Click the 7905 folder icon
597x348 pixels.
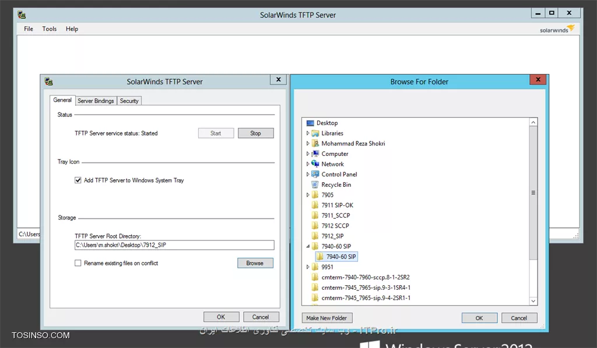[315, 195]
